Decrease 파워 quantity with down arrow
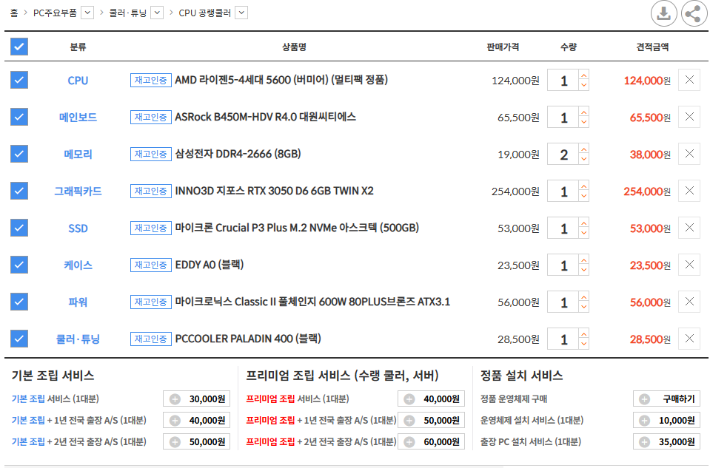 [583, 307]
